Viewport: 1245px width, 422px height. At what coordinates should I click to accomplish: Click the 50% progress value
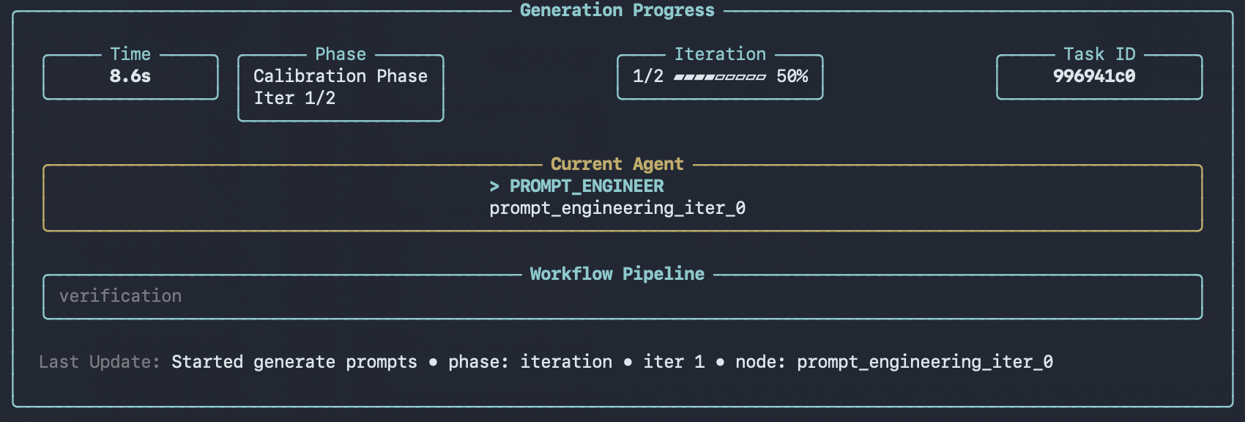click(x=792, y=76)
